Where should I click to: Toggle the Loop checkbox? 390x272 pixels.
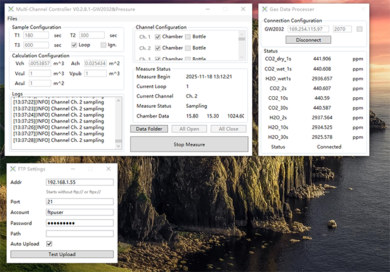coord(74,44)
